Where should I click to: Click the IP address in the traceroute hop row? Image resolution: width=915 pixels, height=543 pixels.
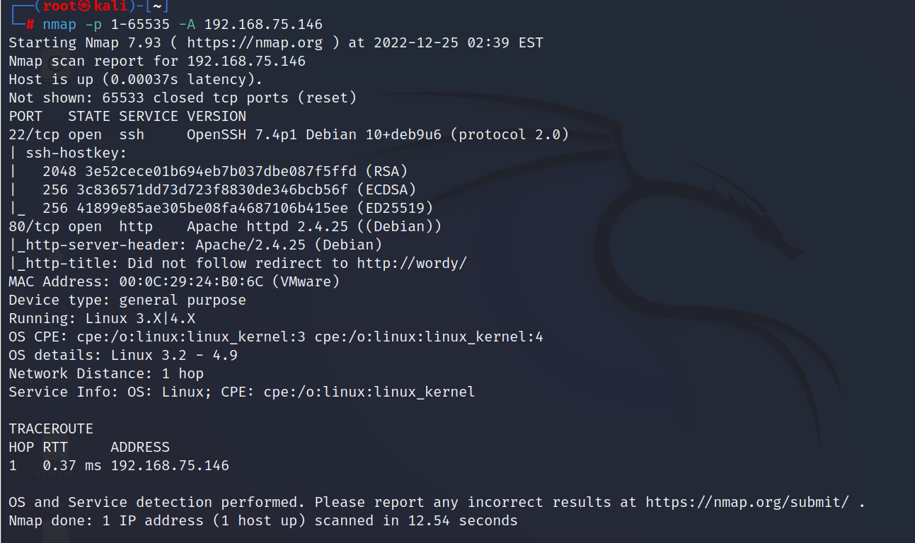[170, 466]
